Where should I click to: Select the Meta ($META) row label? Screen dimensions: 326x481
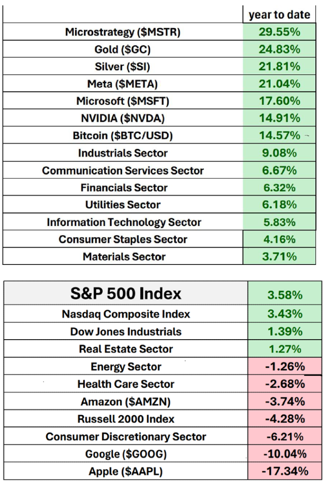[123, 84]
